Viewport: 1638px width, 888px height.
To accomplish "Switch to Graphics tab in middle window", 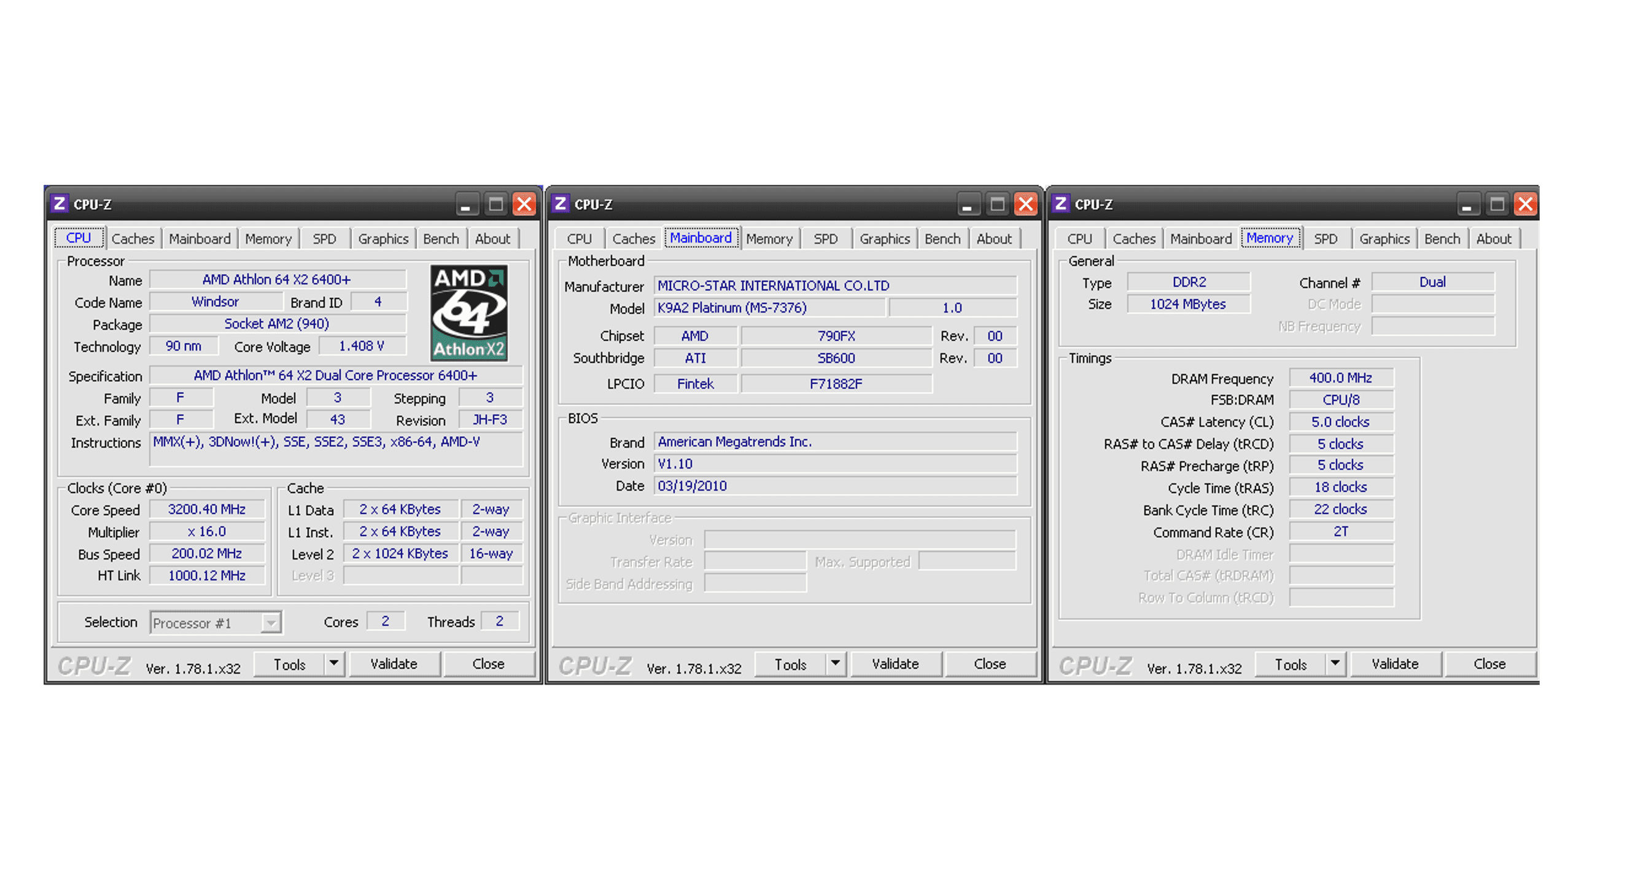I will (x=885, y=238).
